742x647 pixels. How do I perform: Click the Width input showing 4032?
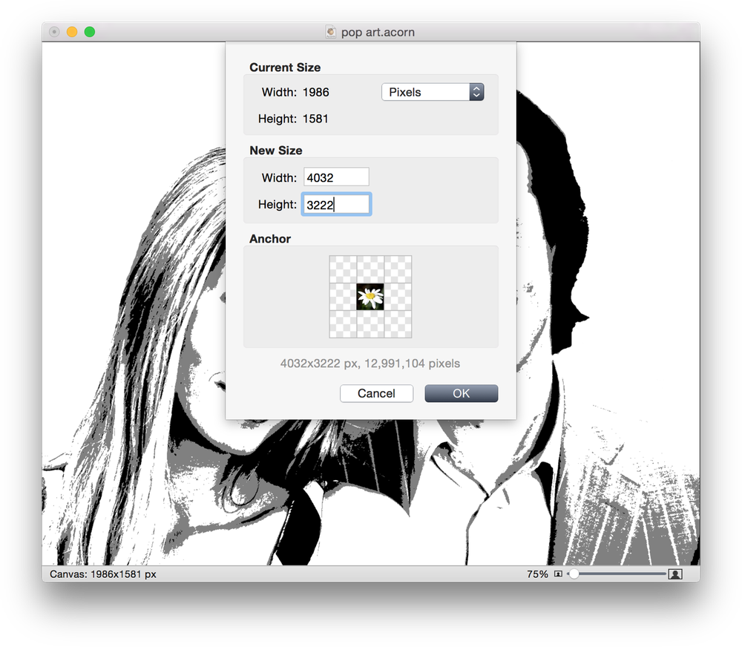coord(336,177)
